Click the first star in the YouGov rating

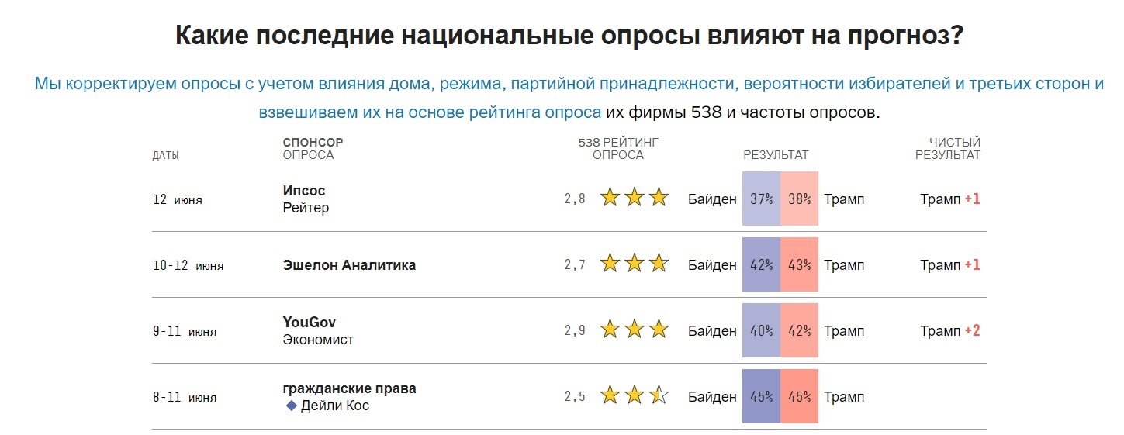pos(610,330)
